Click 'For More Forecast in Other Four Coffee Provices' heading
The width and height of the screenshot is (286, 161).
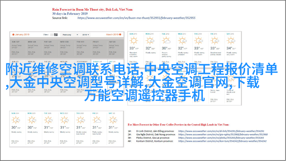(178, 125)
